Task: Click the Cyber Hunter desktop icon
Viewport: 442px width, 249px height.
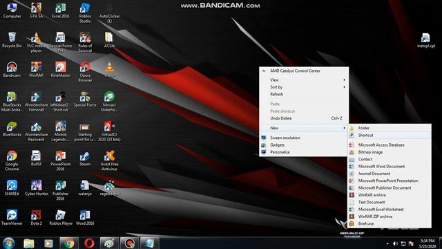Action: click(36, 187)
